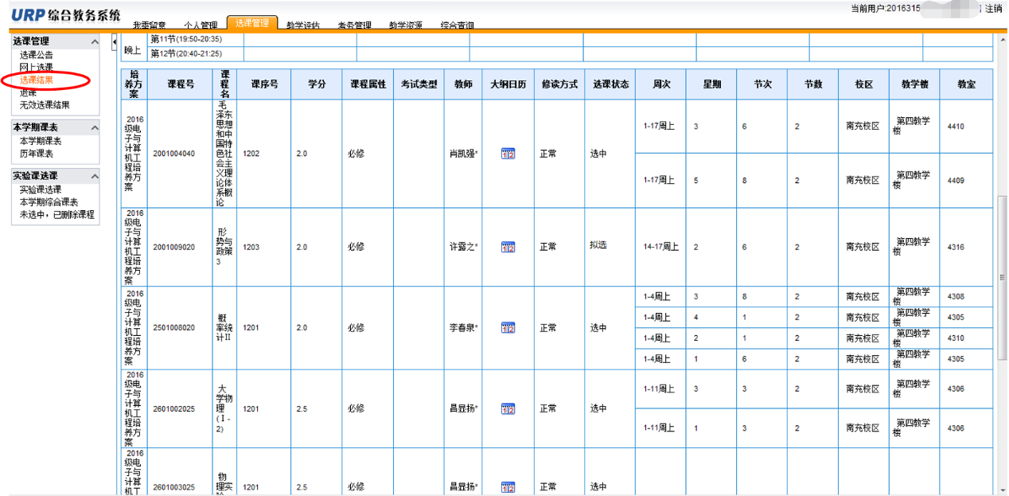The image size is (1009, 496).
Task: Open the 考务管理 tab
Action: (354, 25)
